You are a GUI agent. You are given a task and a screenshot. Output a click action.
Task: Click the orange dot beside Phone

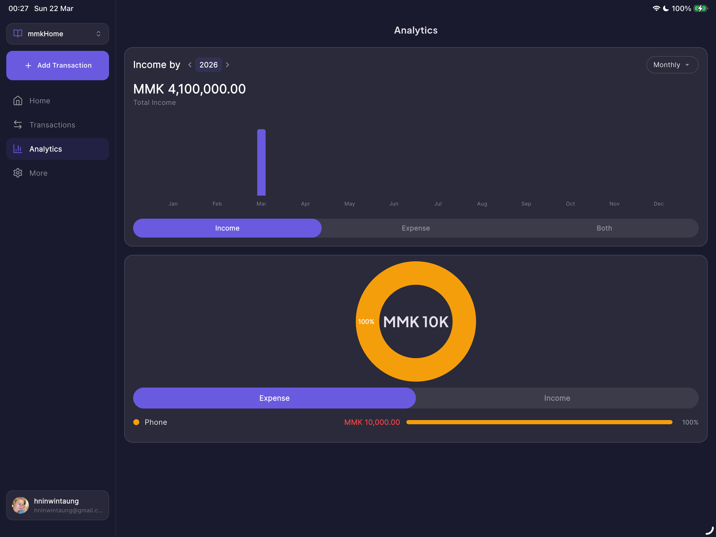pyautogui.click(x=136, y=422)
